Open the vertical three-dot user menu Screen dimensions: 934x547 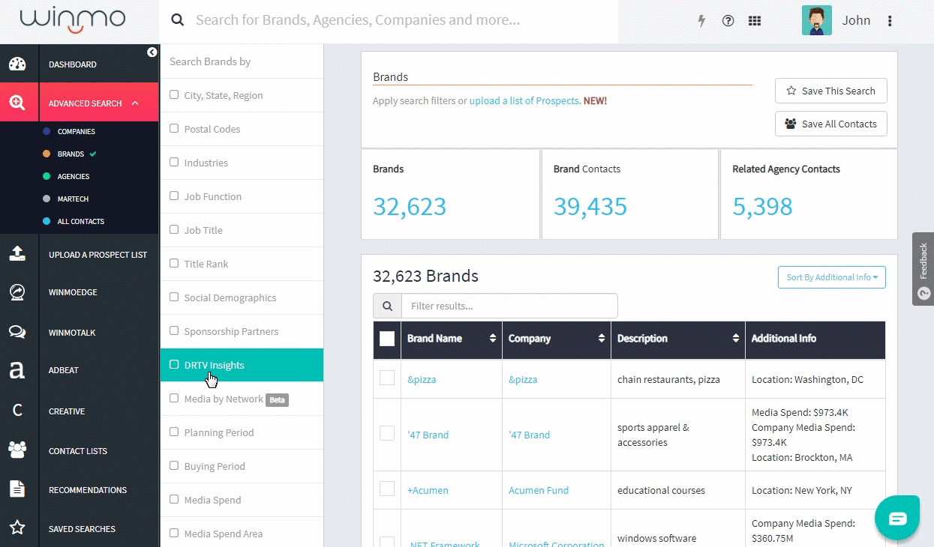(890, 21)
